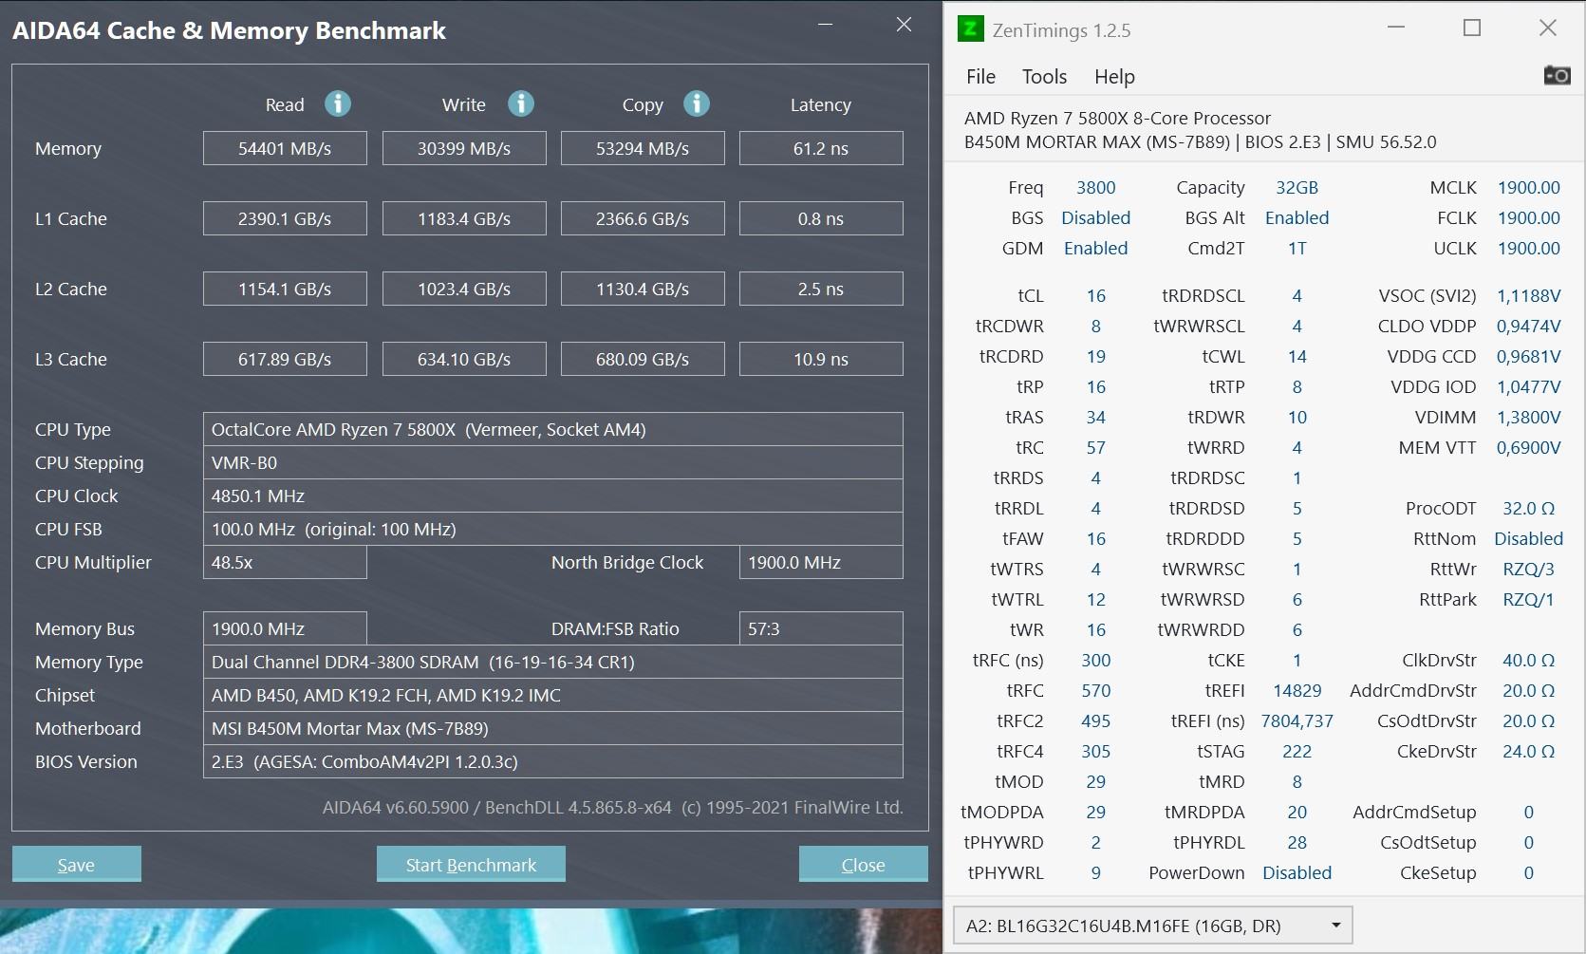The height and width of the screenshot is (954, 1586).
Task: Click the ProcODT value 32.0 Ω
Action: point(1528,508)
